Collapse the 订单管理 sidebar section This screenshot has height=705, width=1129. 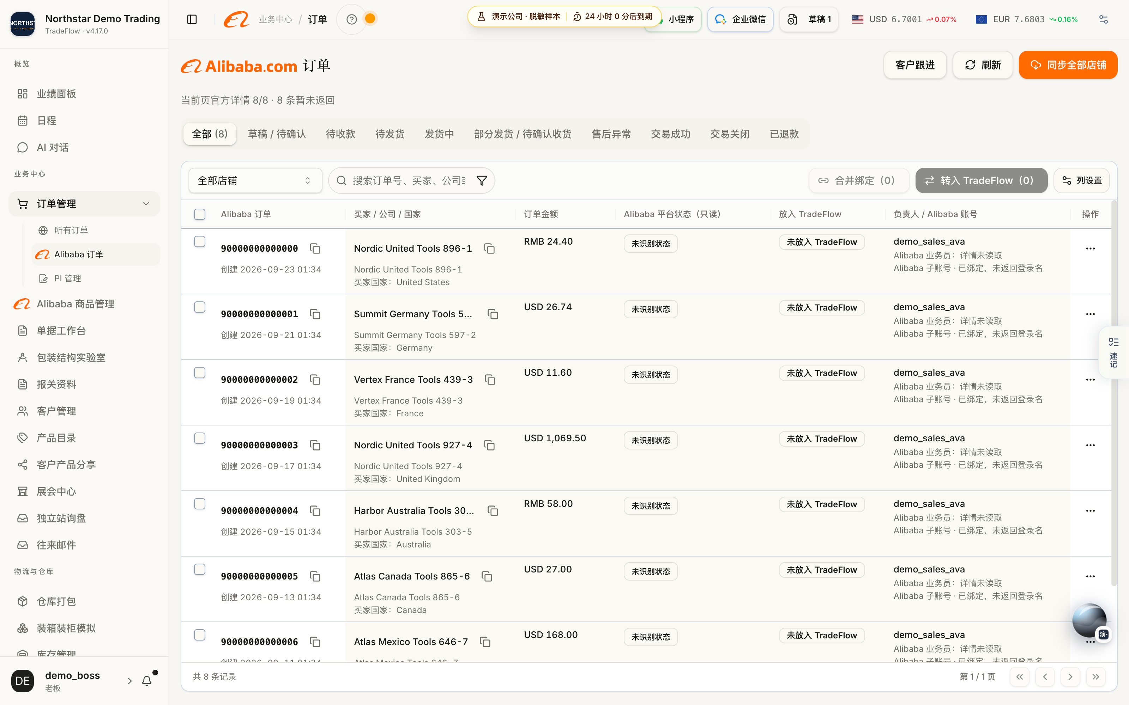84,204
